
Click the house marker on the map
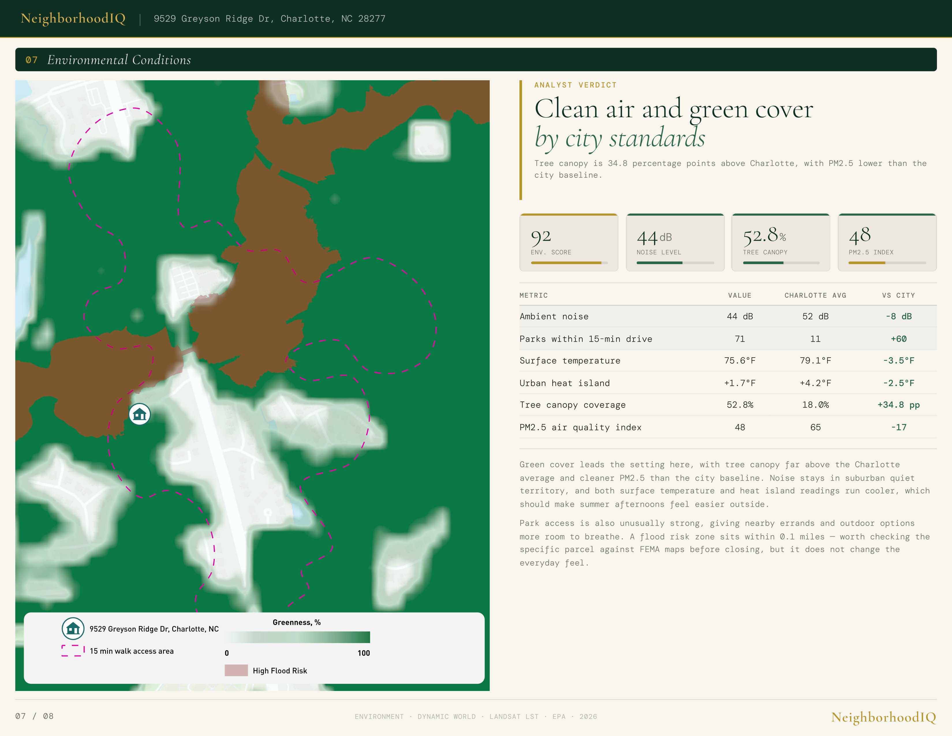coord(139,414)
